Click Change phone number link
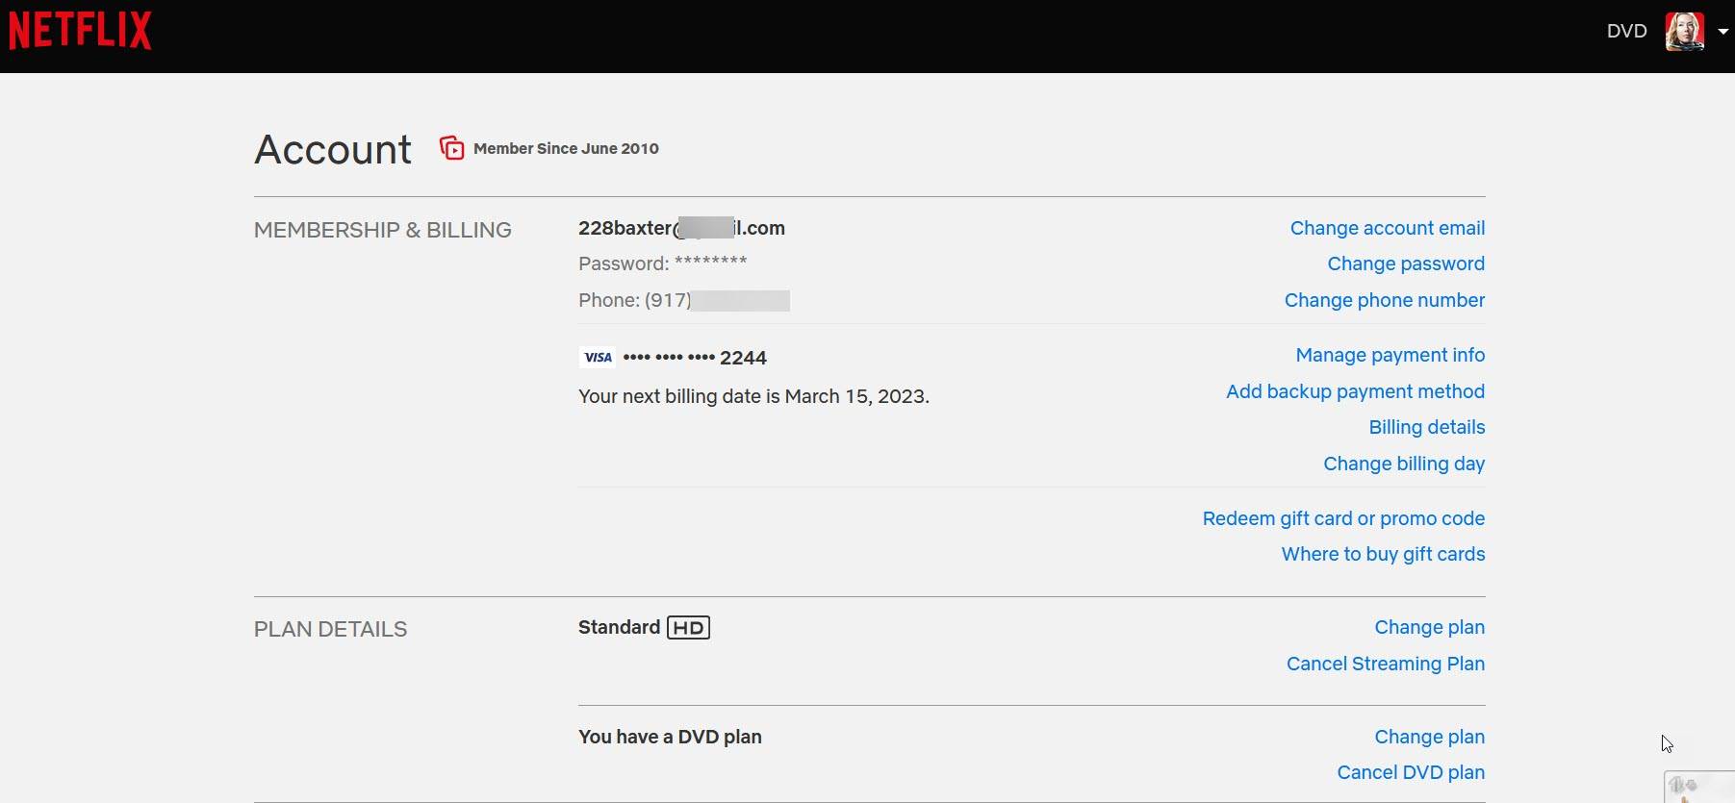Viewport: 1735px width, 803px height. [1384, 300]
